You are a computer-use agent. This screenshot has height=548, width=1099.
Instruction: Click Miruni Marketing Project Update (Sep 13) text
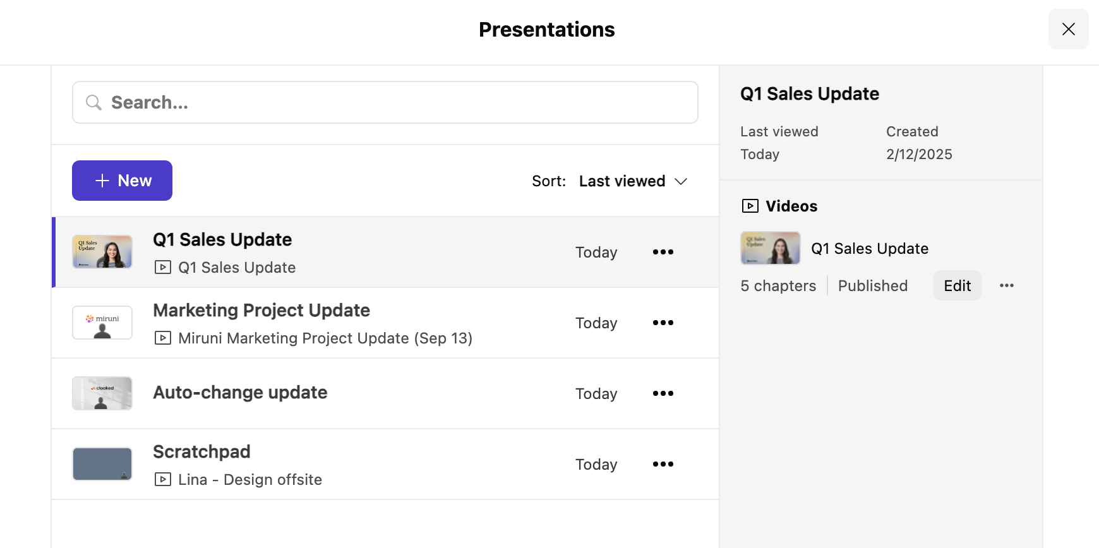pos(325,338)
